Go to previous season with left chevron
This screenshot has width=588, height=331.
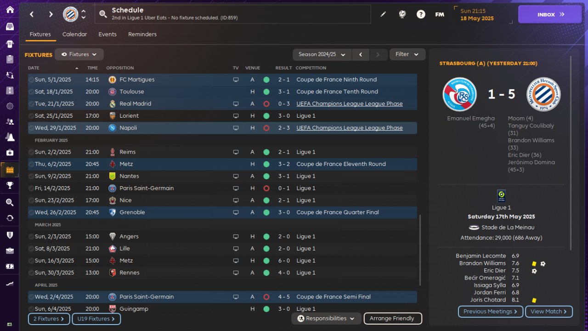click(361, 54)
